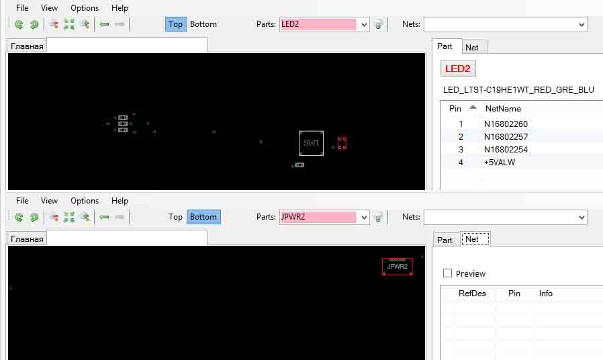
Task: Sort the pin list by the Pin column header
Action: 455,108
